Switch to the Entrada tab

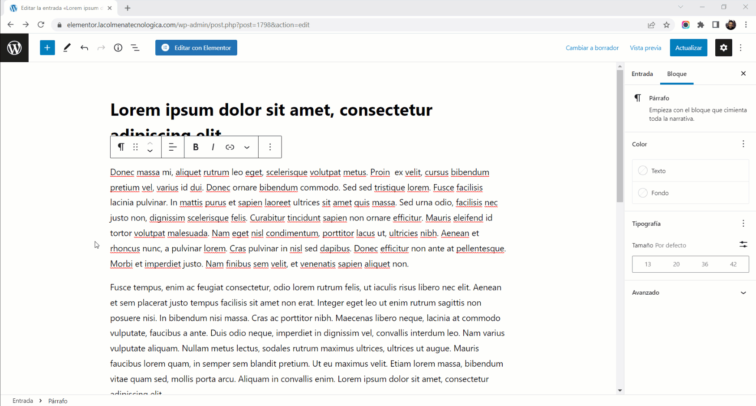[x=642, y=74]
